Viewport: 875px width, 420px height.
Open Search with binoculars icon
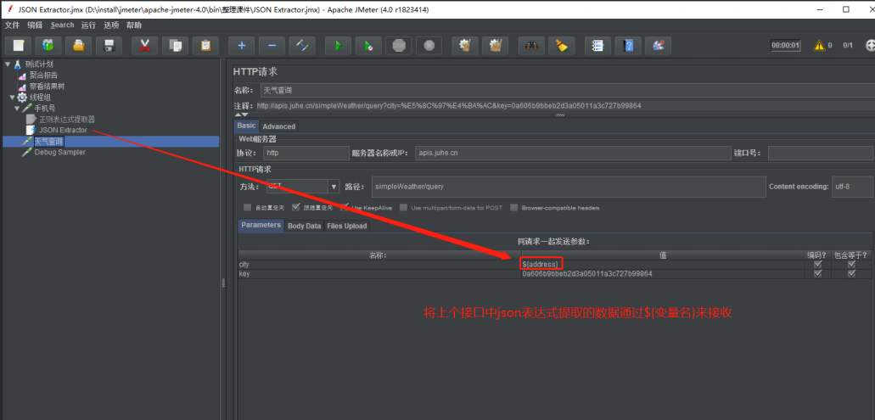pos(531,46)
